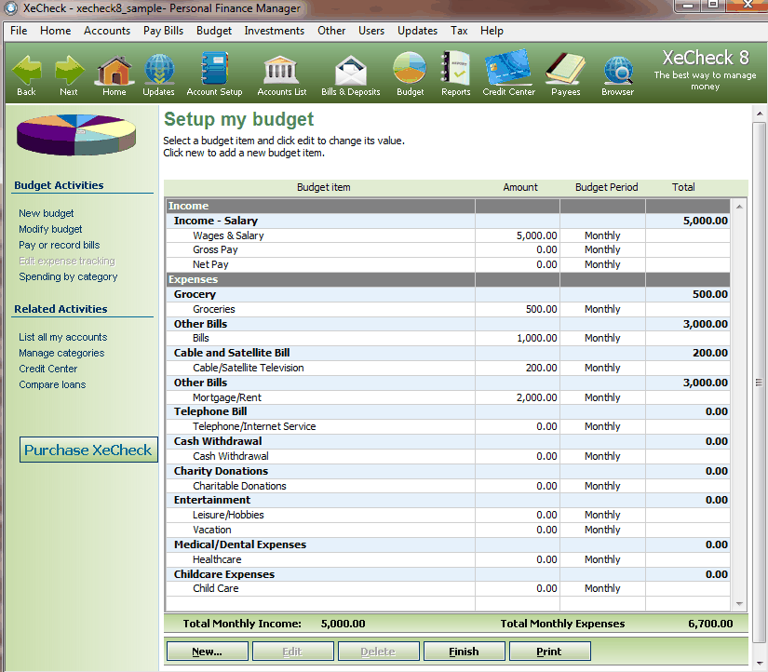The width and height of the screenshot is (768, 672).
Task: Click the New budget link
Action: point(46,213)
